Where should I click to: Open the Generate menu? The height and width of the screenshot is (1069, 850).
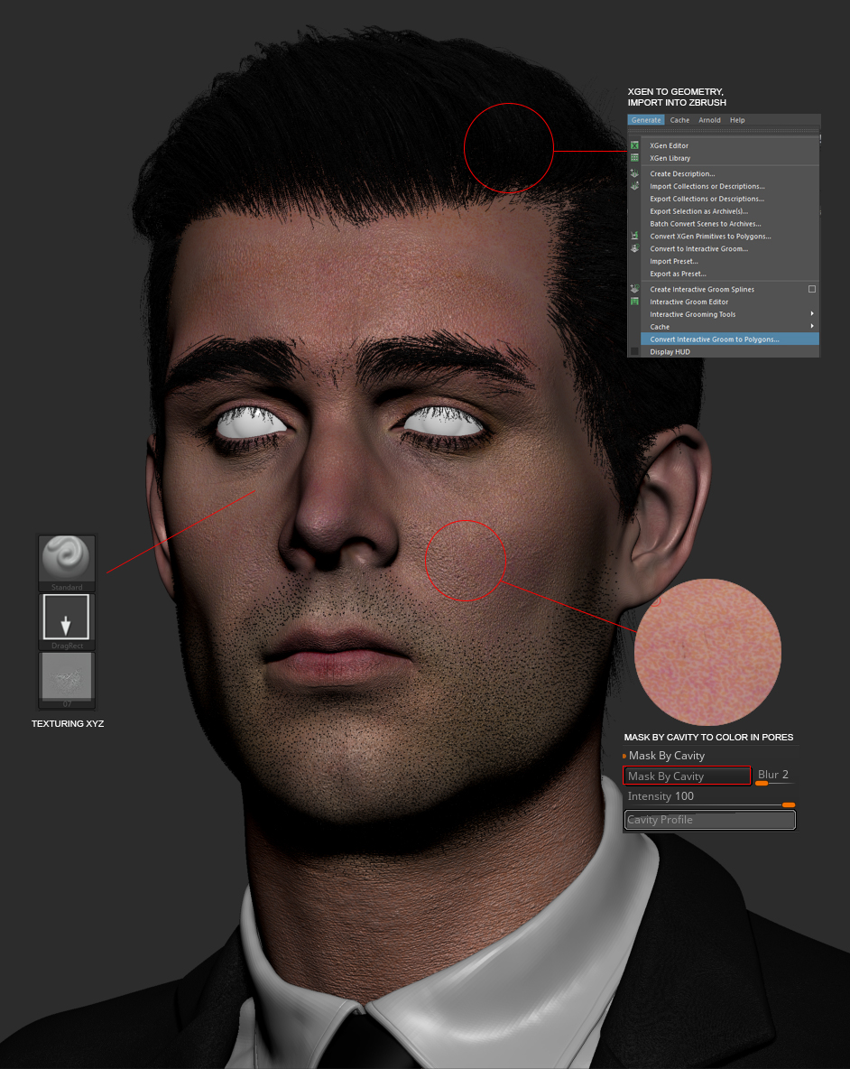coord(646,120)
